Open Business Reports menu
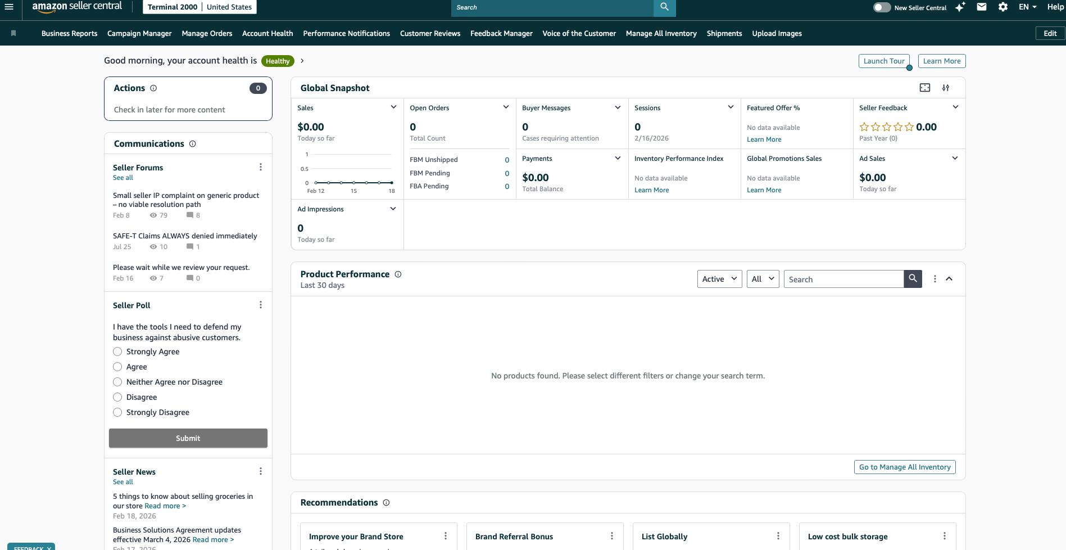This screenshot has width=1066, height=550. [x=69, y=33]
